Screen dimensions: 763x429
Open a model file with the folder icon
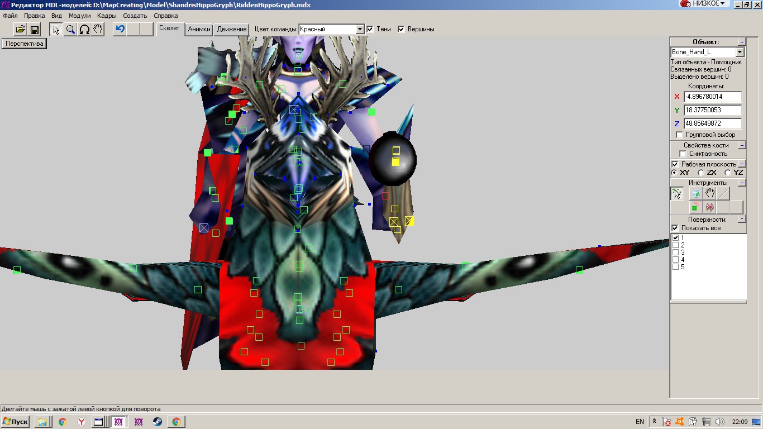pos(21,30)
